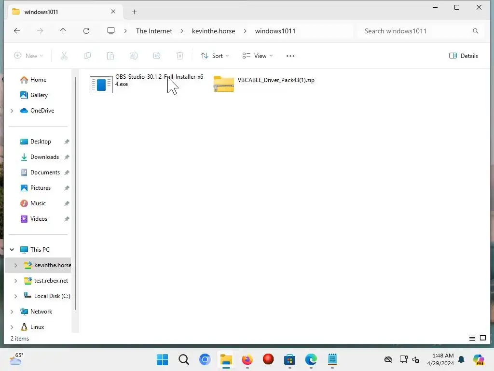The image size is (494, 371).
Task: Open the three-dots See more menu
Action: point(290,56)
